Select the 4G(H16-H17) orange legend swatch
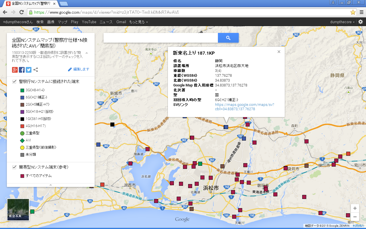This screenshot has height=229, width=366. (22, 126)
